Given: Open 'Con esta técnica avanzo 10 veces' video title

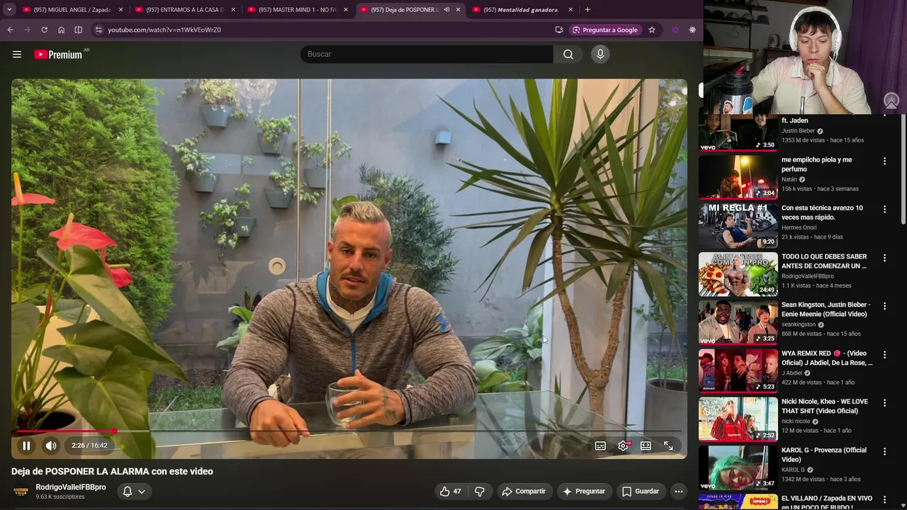Looking at the screenshot, I should (822, 212).
